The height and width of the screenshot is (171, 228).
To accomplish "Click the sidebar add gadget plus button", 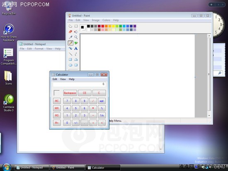I will coord(211,5).
